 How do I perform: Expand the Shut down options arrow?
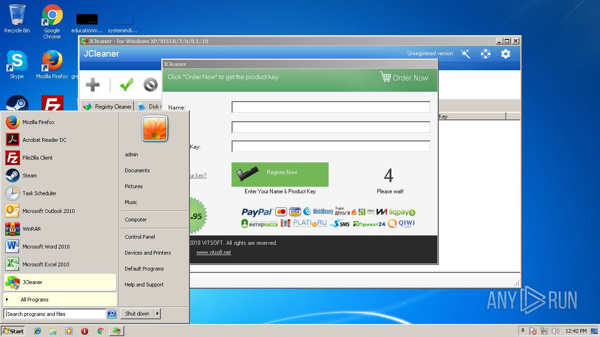(157, 314)
